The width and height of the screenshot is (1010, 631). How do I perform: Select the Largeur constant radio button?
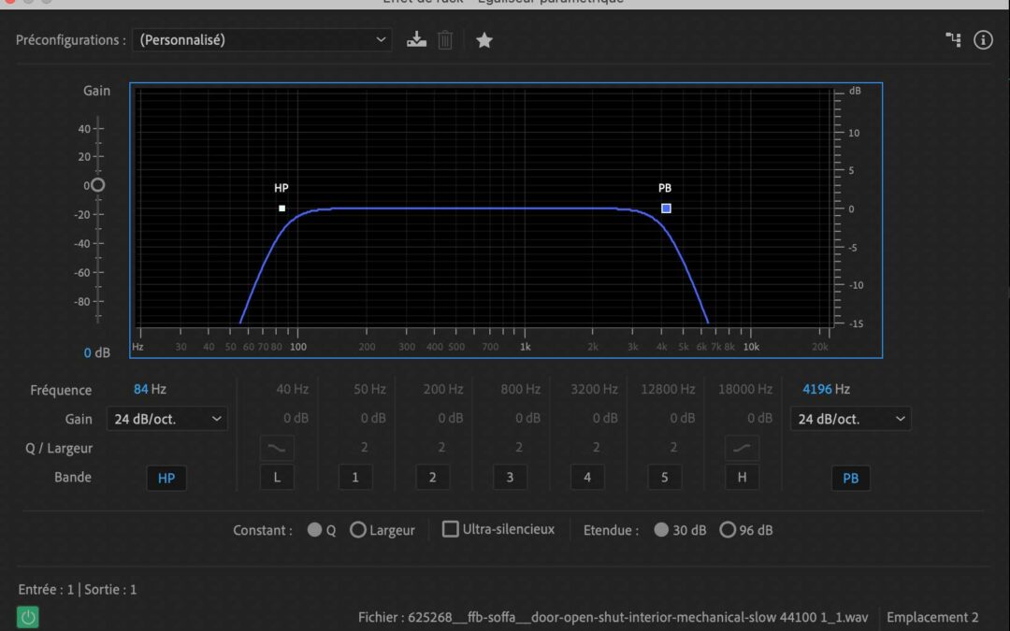coord(358,530)
